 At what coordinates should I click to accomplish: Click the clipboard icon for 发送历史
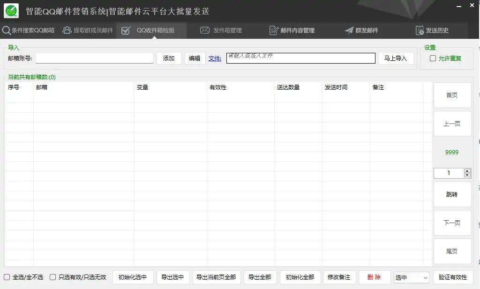[420, 30]
